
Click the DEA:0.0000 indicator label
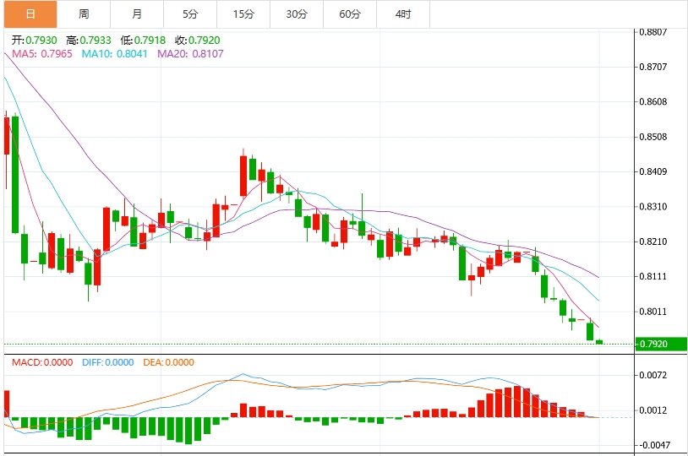click(x=168, y=362)
